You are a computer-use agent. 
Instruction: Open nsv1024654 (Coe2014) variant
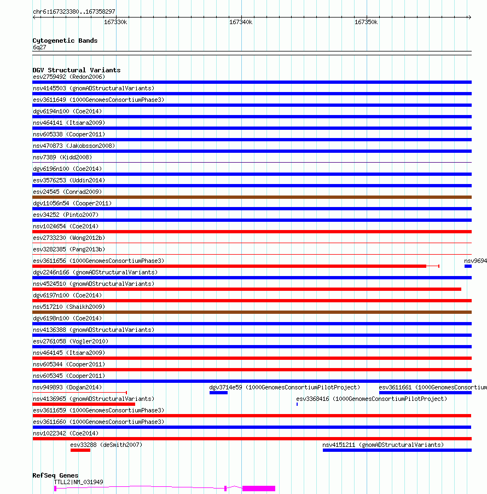[66, 227]
